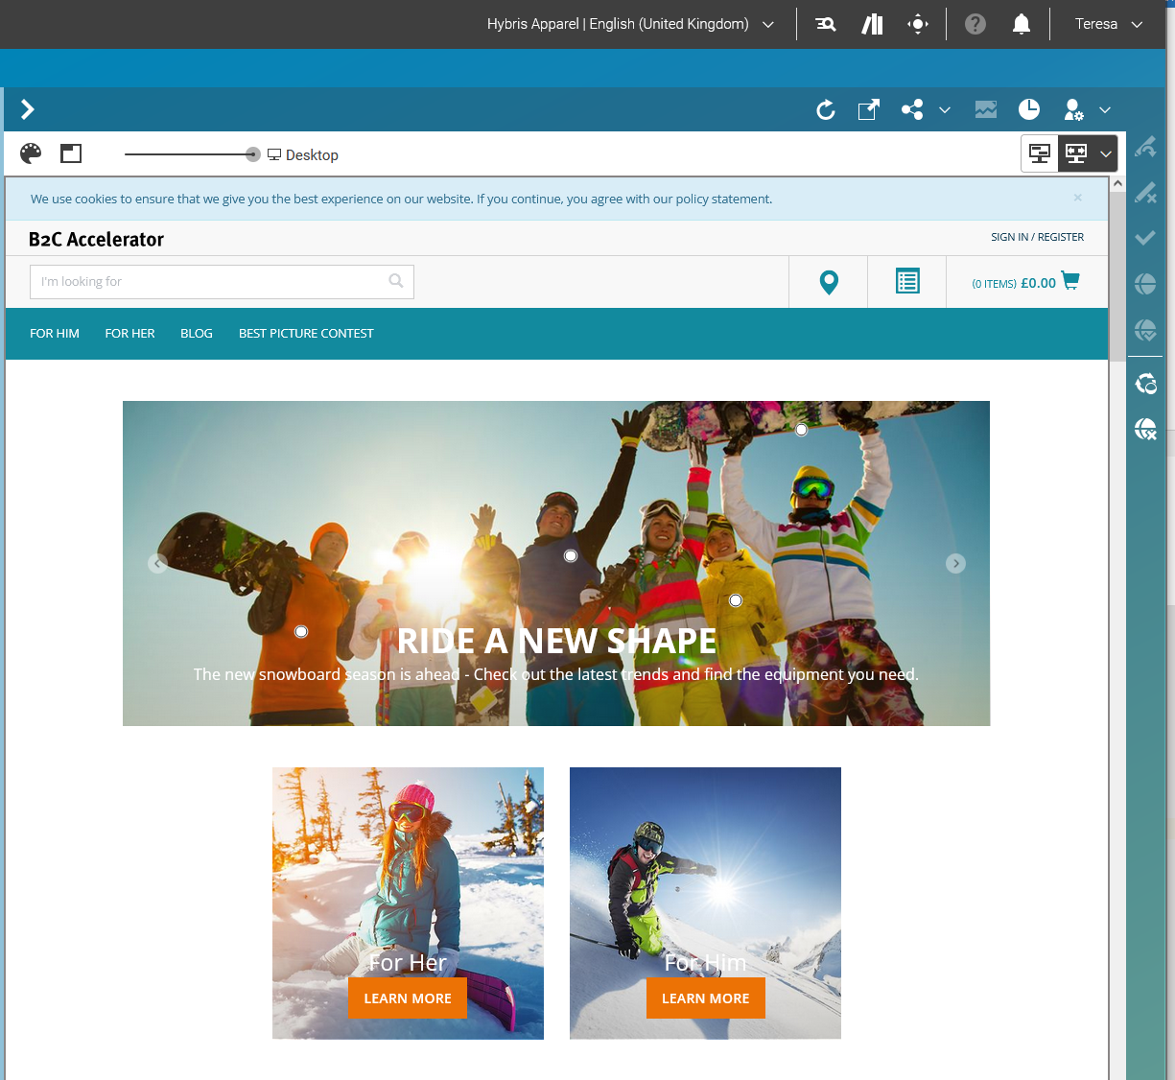The width and height of the screenshot is (1175, 1080).
Task: Open the BEST PICTURE CONTEST menu item
Action: pyautogui.click(x=306, y=333)
